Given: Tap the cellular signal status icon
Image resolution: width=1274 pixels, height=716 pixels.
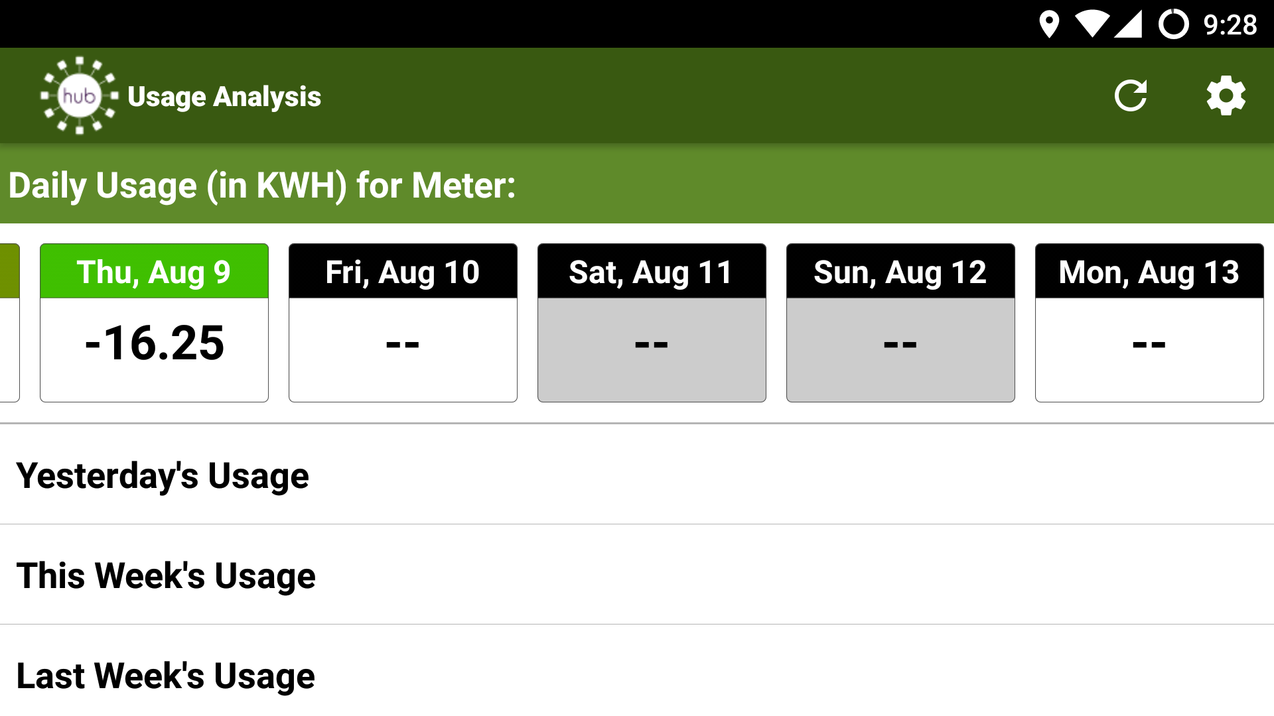Looking at the screenshot, I should (1128, 25).
